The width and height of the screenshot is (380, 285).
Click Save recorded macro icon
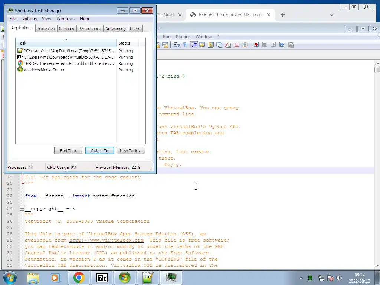pos(290,45)
